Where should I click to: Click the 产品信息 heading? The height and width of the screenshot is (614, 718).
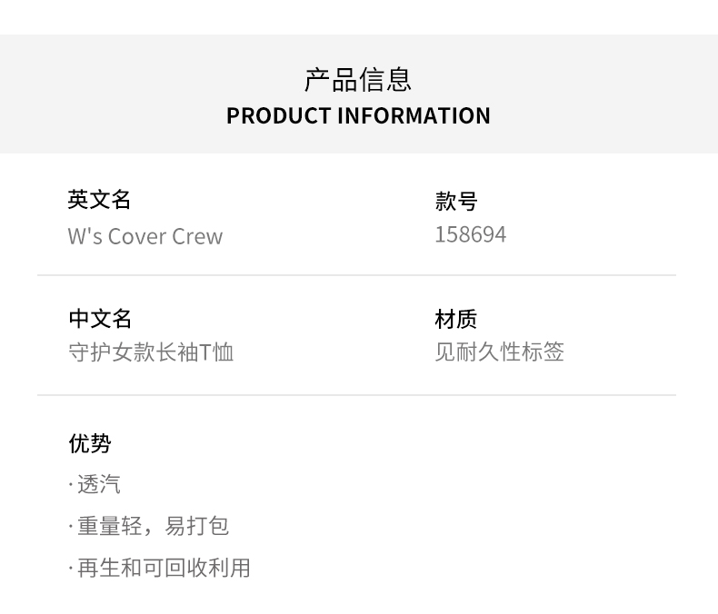[358, 80]
